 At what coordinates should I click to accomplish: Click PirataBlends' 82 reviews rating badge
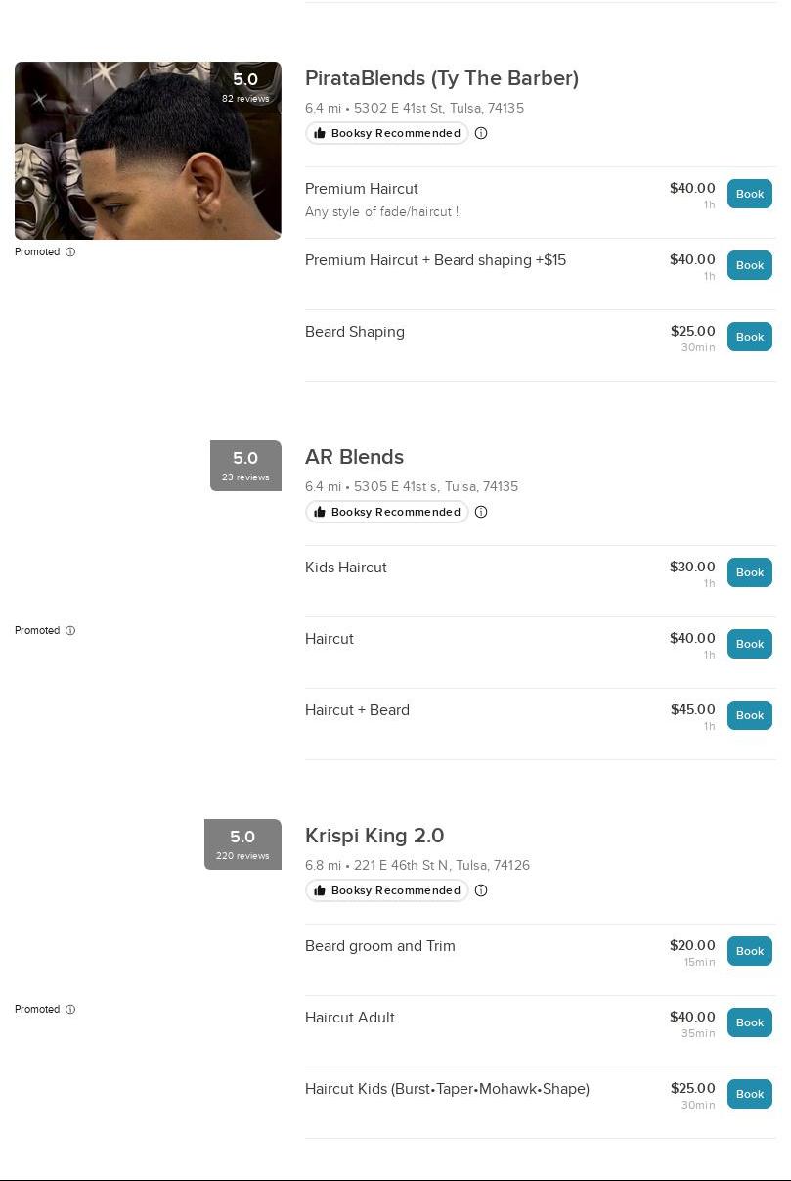point(245,86)
